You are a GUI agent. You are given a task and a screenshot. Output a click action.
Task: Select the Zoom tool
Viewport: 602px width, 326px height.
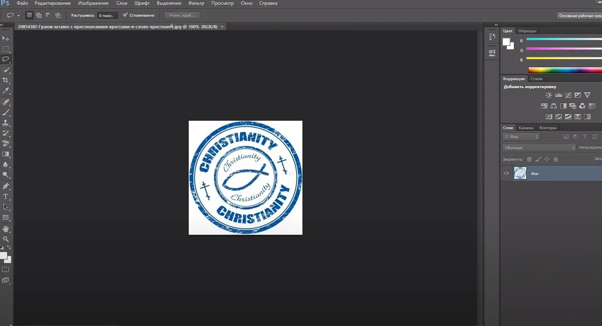pyautogui.click(x=6, y=239)
